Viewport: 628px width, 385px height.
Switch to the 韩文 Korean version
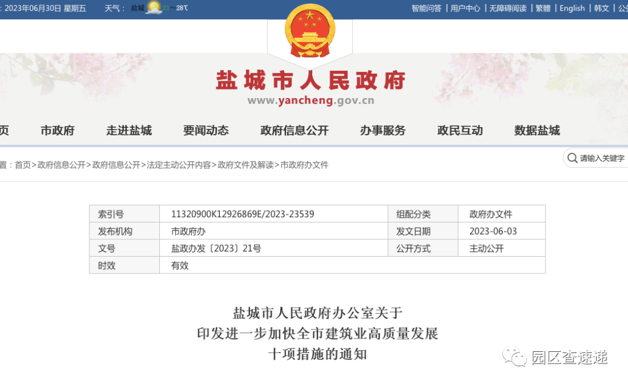602,8
